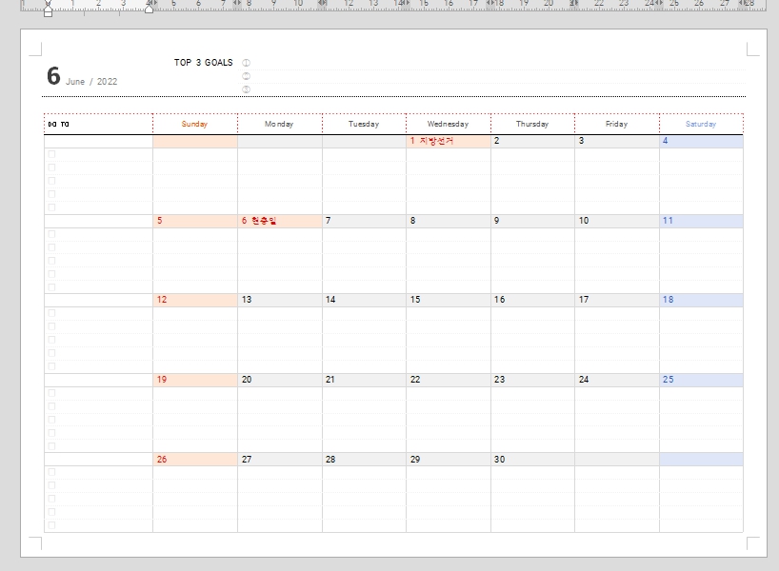Click the date 28 cell
This screenshot has height=571, width=779.
click(x=364, y=460)
